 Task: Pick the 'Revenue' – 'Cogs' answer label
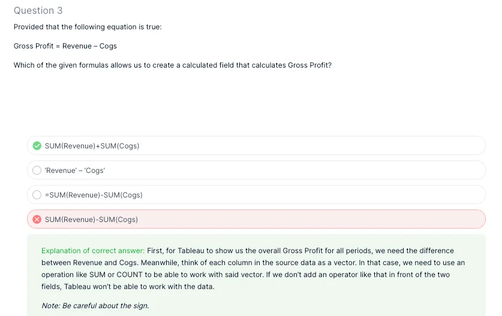click(x=75, y=171)
